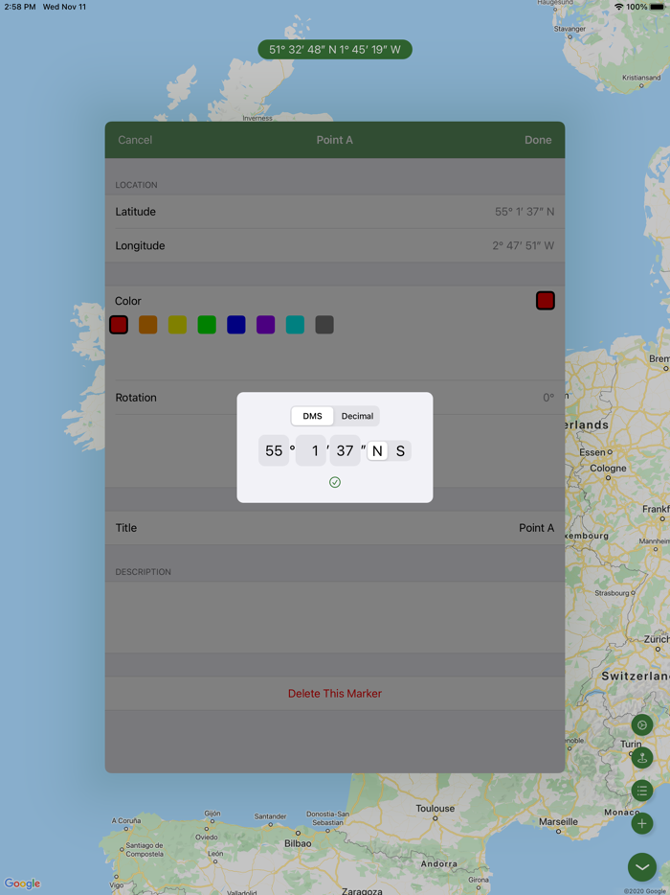
Task: Edit the degrees field showing 55
Action: (274, 451)
